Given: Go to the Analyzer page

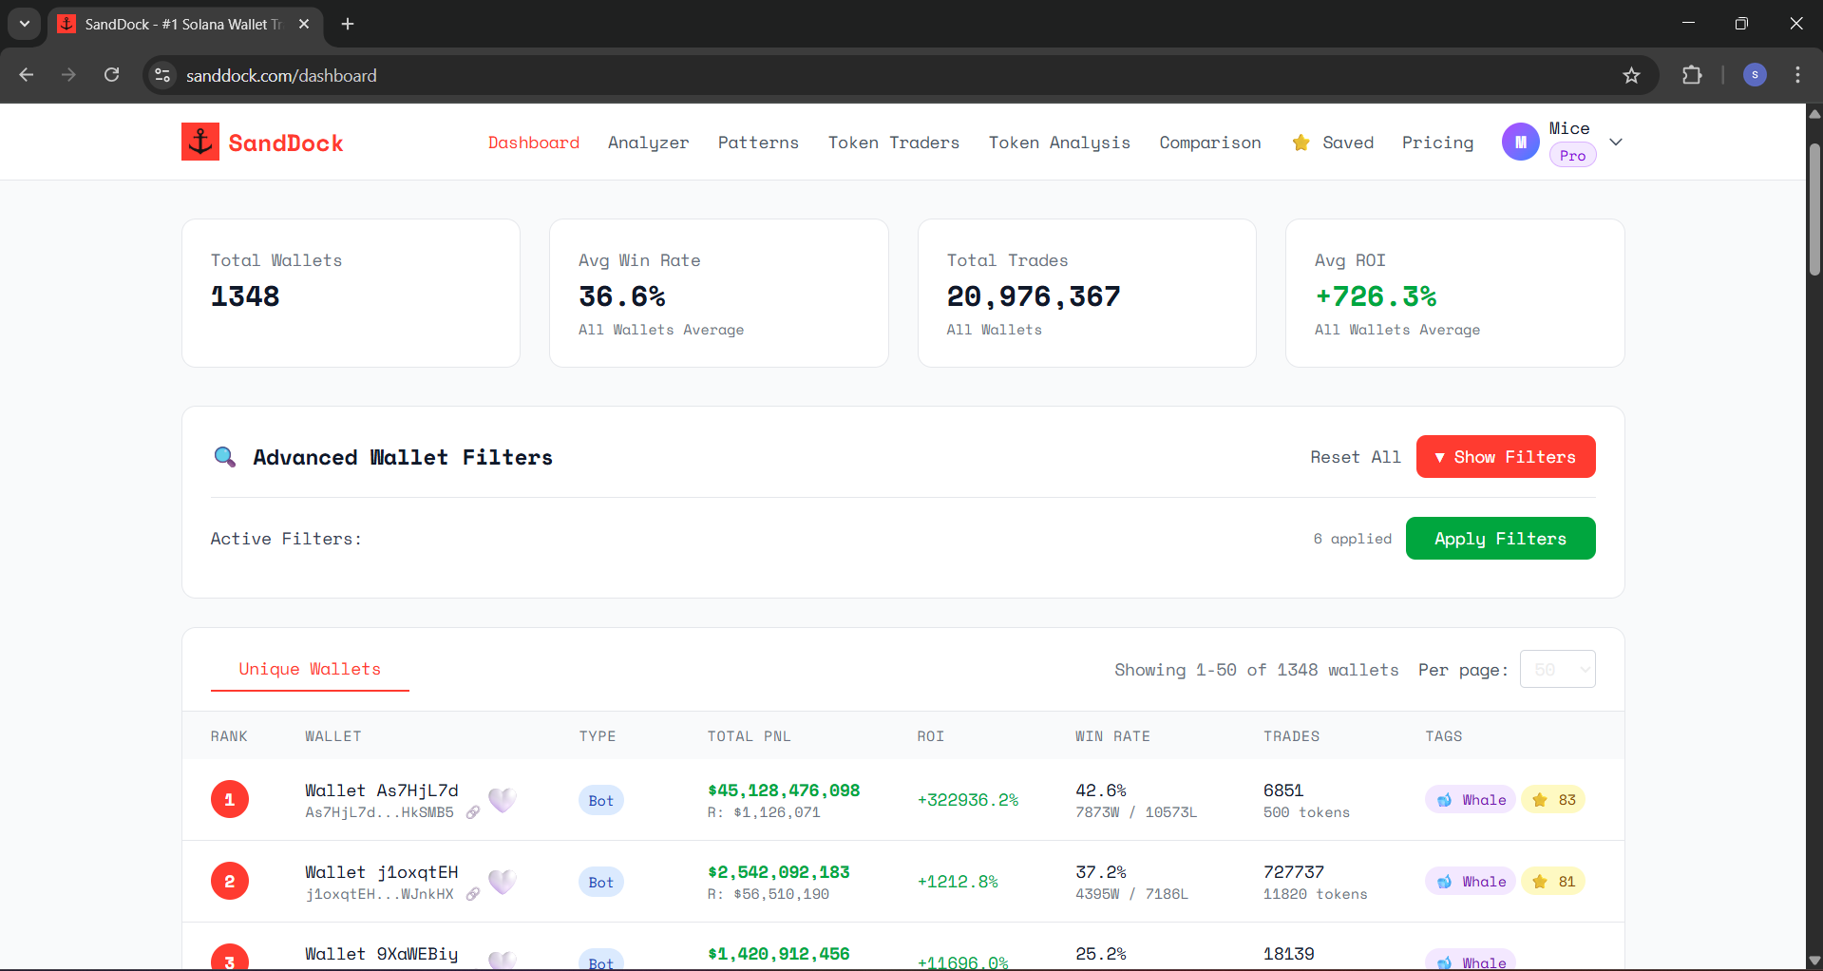Looking at the screenshot, I should 649,143.
